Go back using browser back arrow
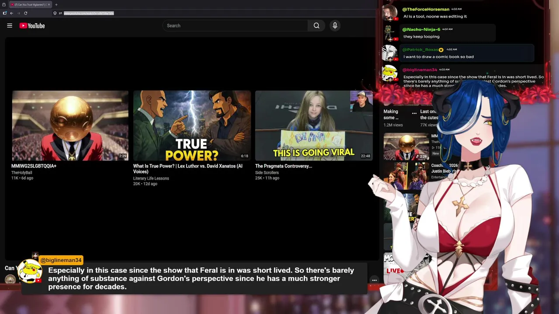559x314 pixels. point(12,13)
